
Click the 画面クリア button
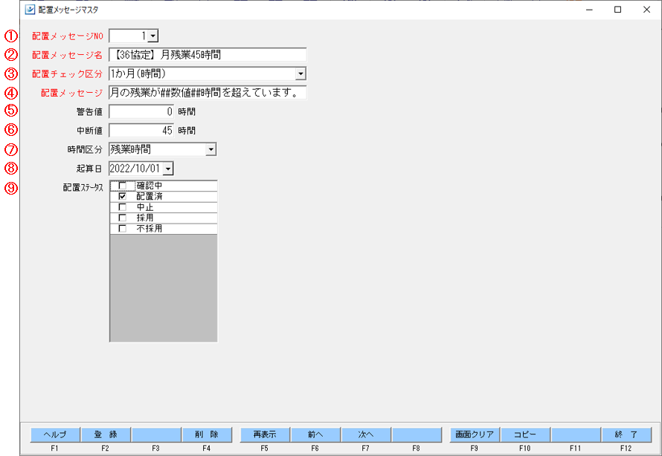point(475,434)
